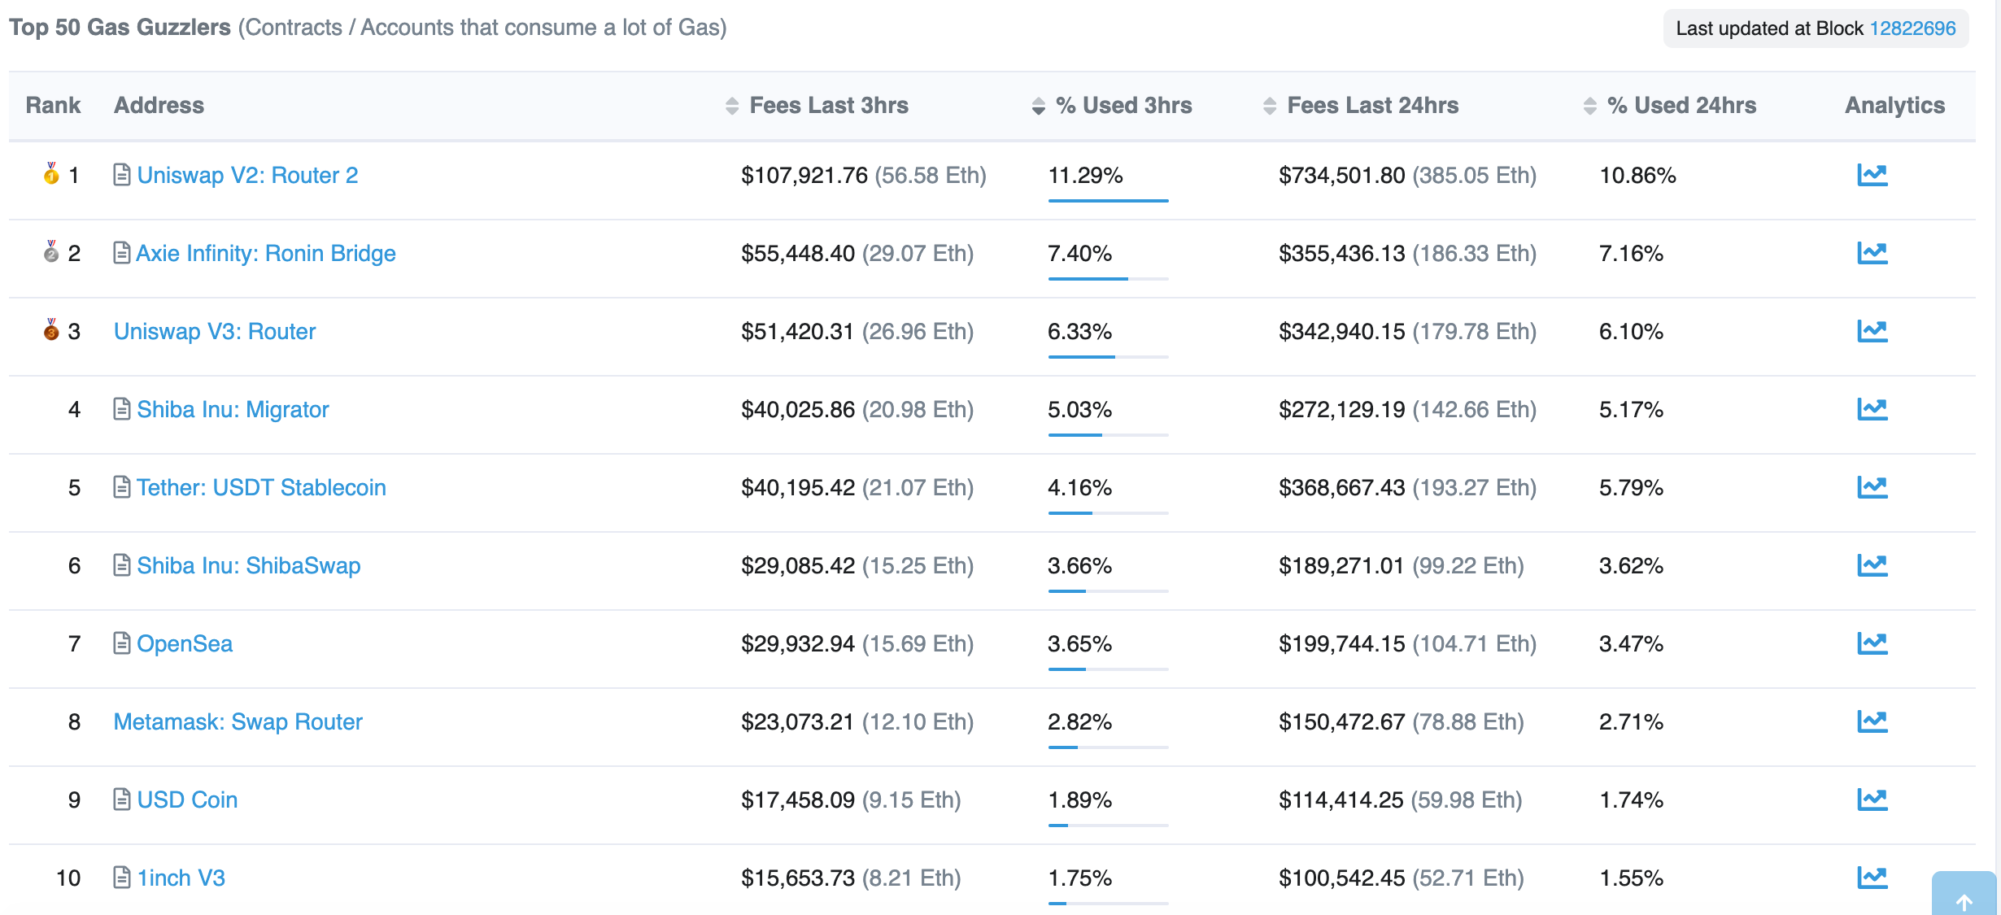Image resolution: width=2001 pixels, height=915 pixels.
Task: Open analytics chart for Uniswap V2: Router 2
Action: click(x=1872, y=175)
